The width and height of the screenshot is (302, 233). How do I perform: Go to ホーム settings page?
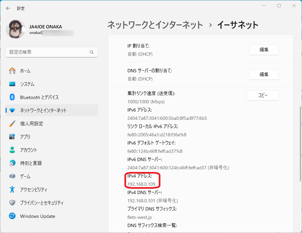pyautogui.click(x=52, y=71)
